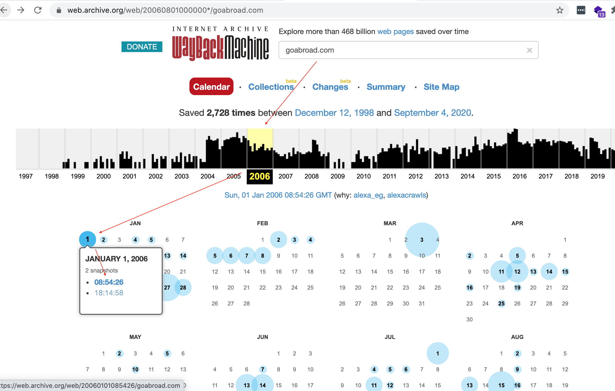The height and width of the screenshot is (391, 615).
Task: Click the January 1 snapshot circle
Action: click(87, 239)
